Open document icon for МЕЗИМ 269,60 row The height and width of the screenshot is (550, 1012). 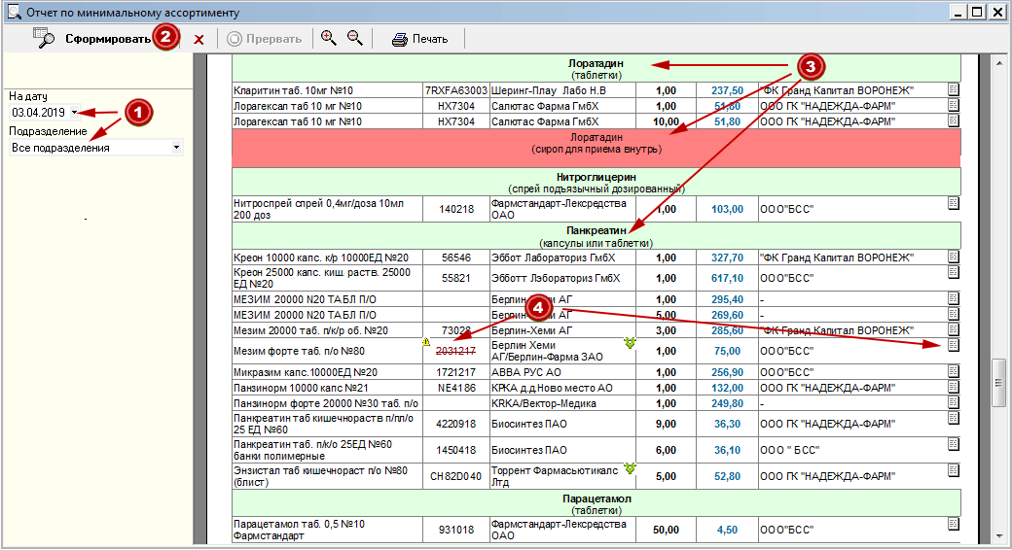click(954, 313)
